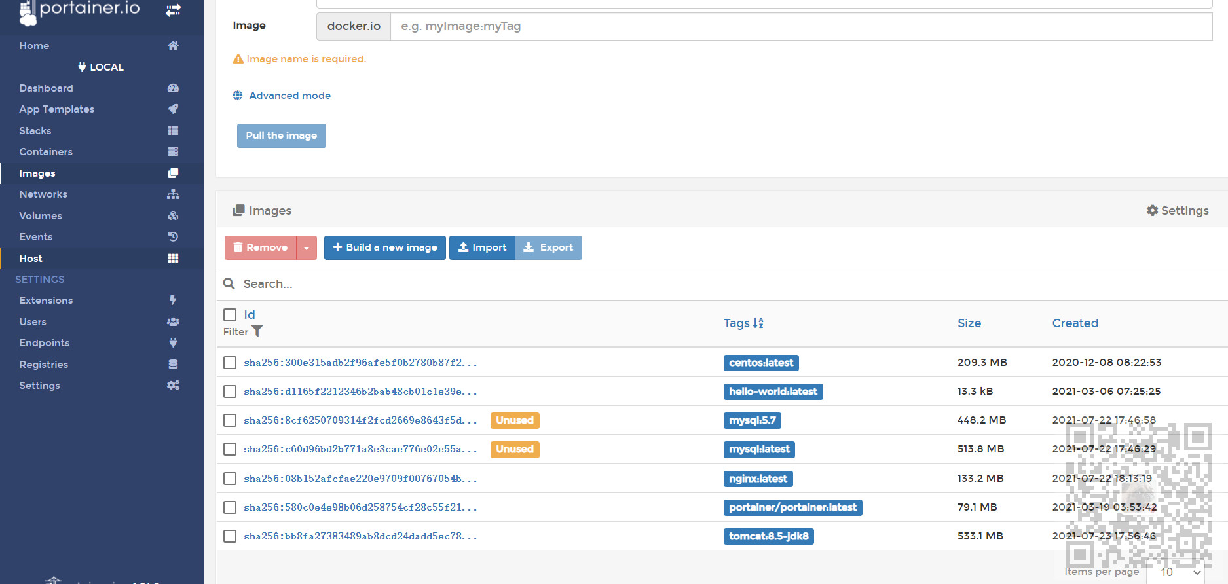1228x584 pixels.
Task: Click the hello-world:latest tag label
Action: tap(773, 392)
